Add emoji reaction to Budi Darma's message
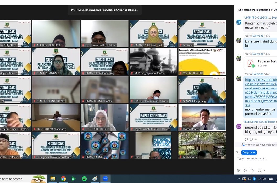Viewport: 277px width, 183px height. click(251, 139)
